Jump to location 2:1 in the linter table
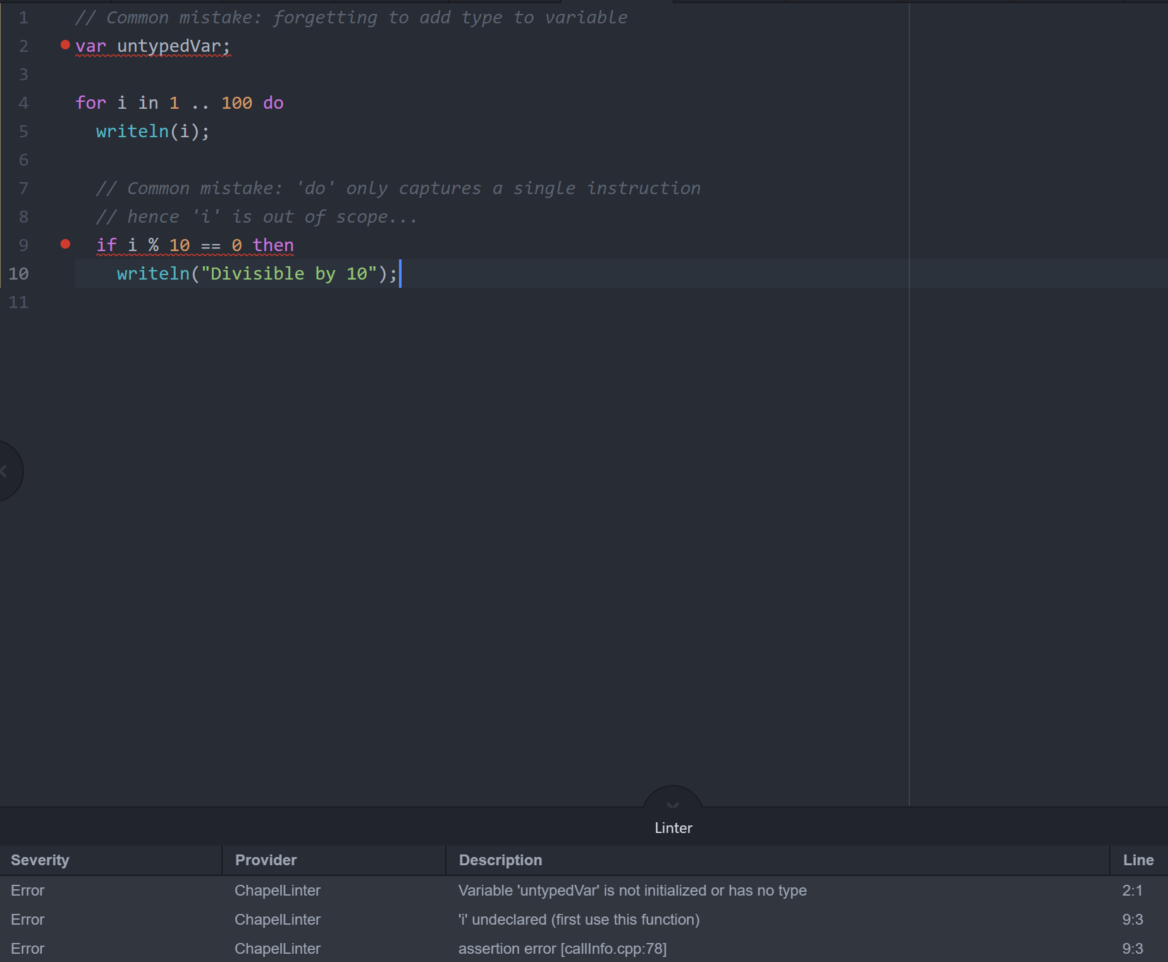1168x962 pixels. [x=1132, y=891]
